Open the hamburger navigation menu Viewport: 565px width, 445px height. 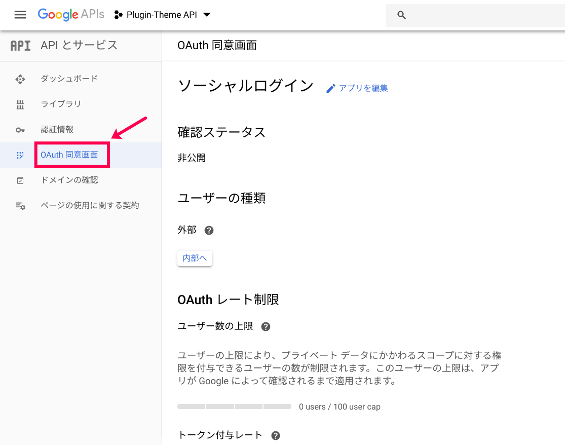pyautogui.click(x=20, y=15)
